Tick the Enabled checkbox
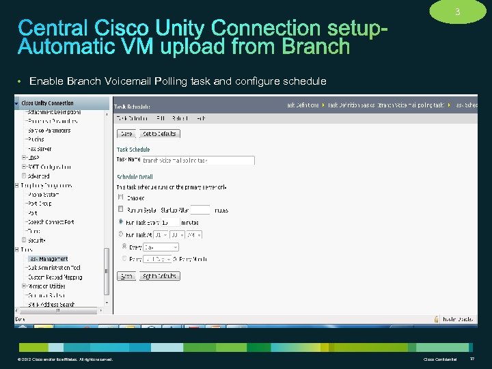Screen dimensions: 492x369 pos(120,197)
